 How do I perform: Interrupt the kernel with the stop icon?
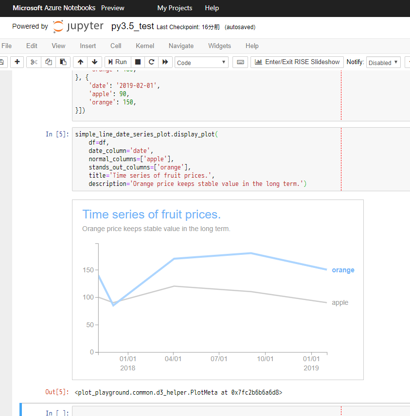pos(138,62)
